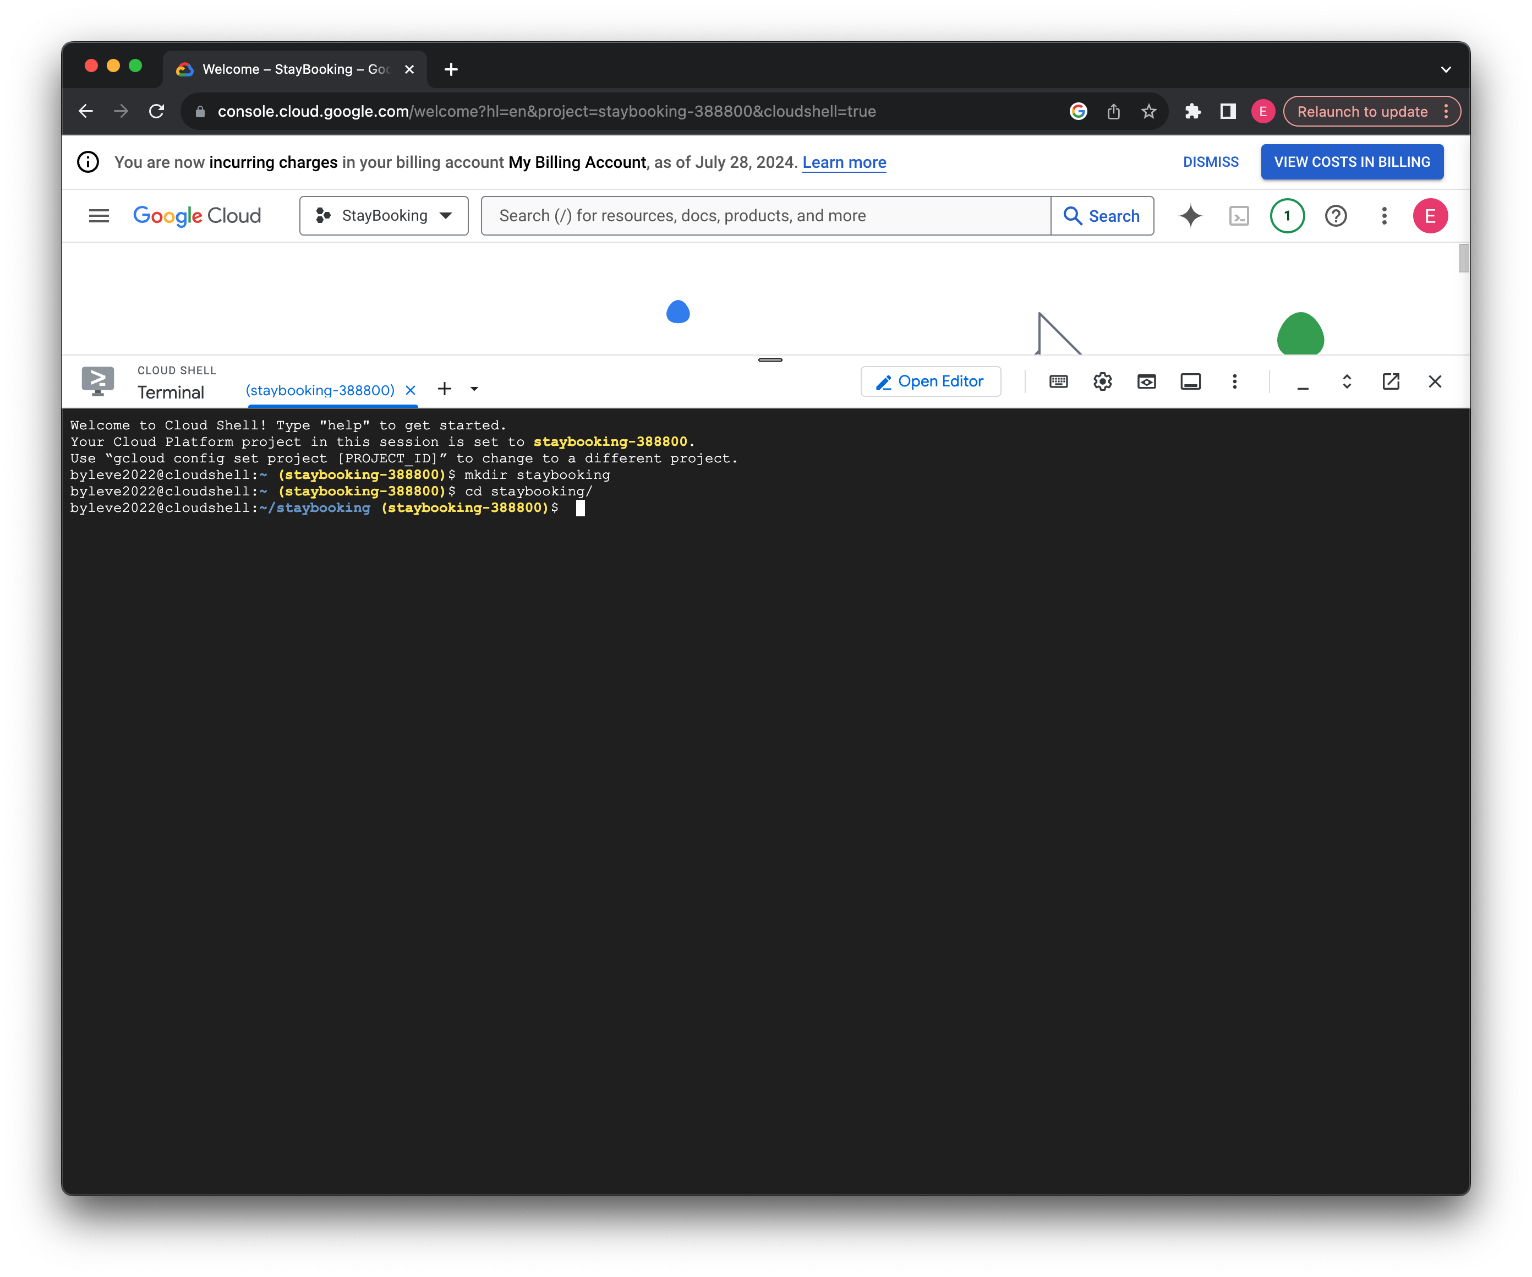Click the site lock icon in address bar
Image resolution: width=1532 pixels, height=1277 pixels.
[x=201, y=112]
